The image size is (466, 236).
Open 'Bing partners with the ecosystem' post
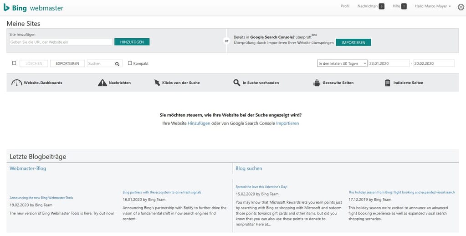click(162, 192)
